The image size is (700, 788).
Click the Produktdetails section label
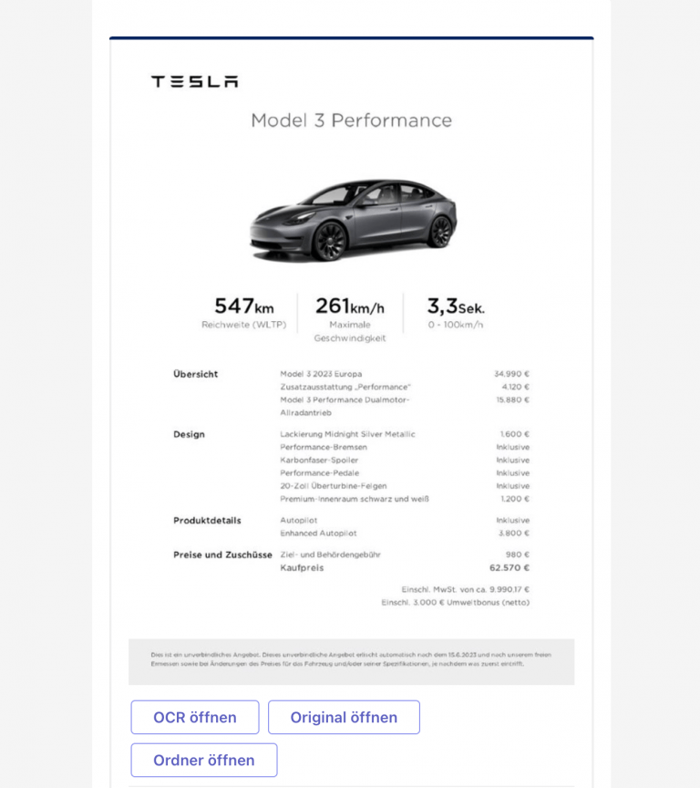(x=207, y=520)
